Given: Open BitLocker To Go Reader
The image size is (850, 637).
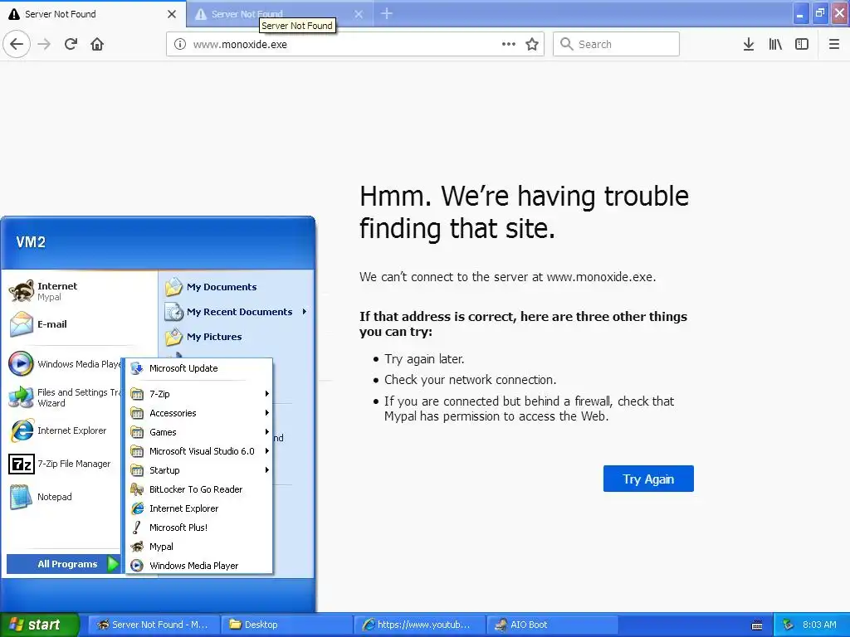Looking at the screenshot, I should tap(199, 489).
